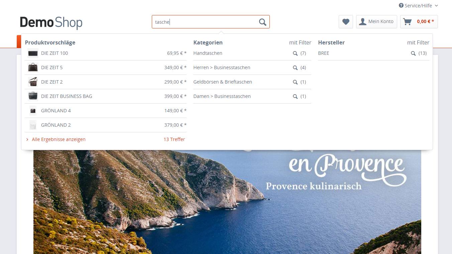
Task: Click the Provence kulinarisch banner image
Action: tap(227, 202)
